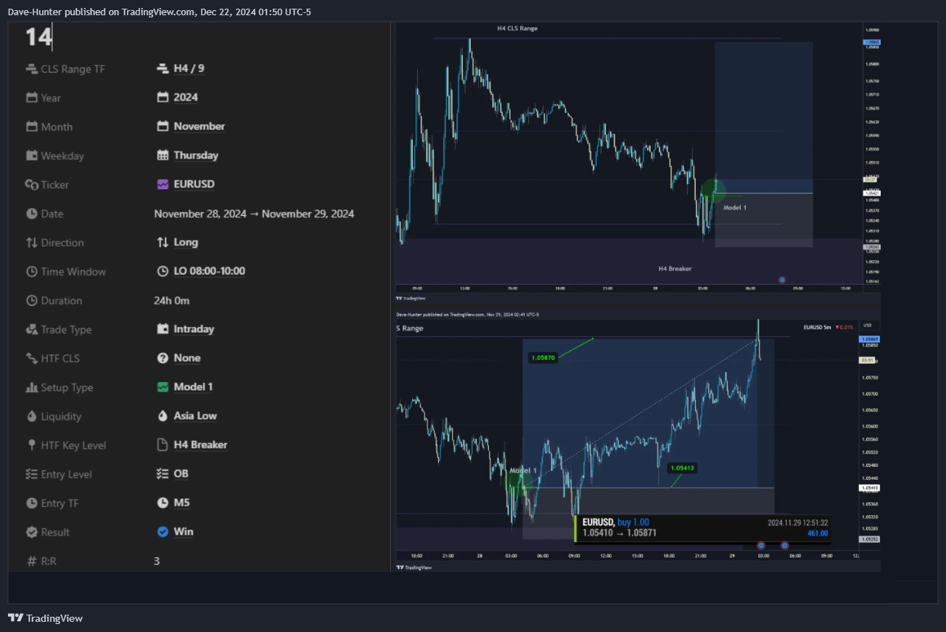
Task: Click the H4 Breaker zone label on upper chart
Action: pyautogui.click(x=675, y=268)
